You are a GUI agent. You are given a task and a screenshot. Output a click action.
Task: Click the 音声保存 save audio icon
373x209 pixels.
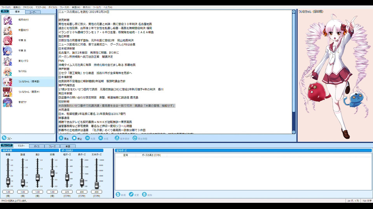click(x=117, y=138)
